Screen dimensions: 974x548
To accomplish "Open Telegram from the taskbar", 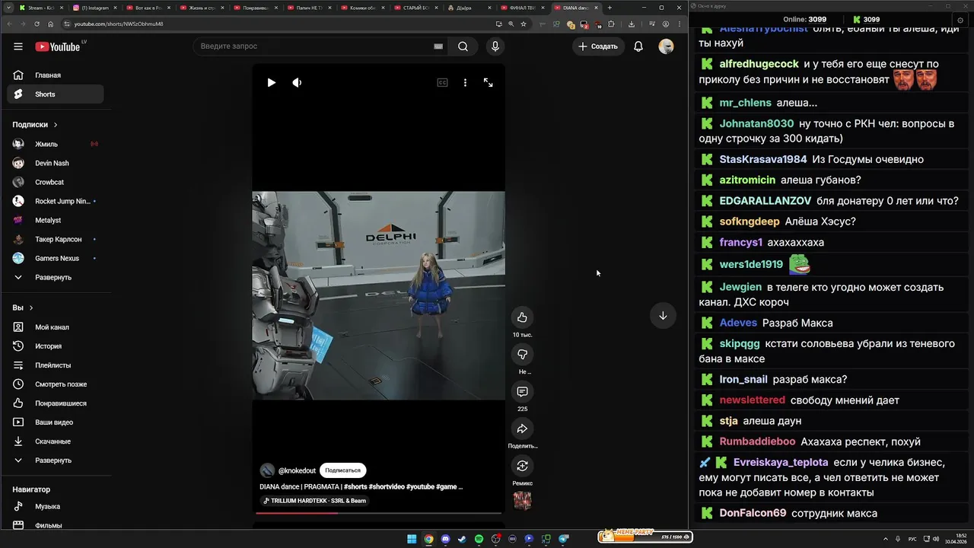I will [564, 539].
